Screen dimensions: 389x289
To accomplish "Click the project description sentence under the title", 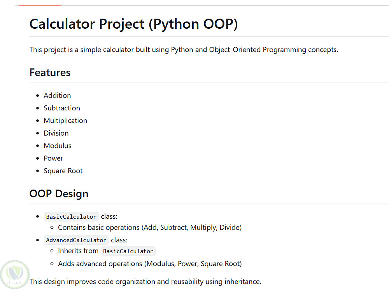I will [x=184, y=50].
